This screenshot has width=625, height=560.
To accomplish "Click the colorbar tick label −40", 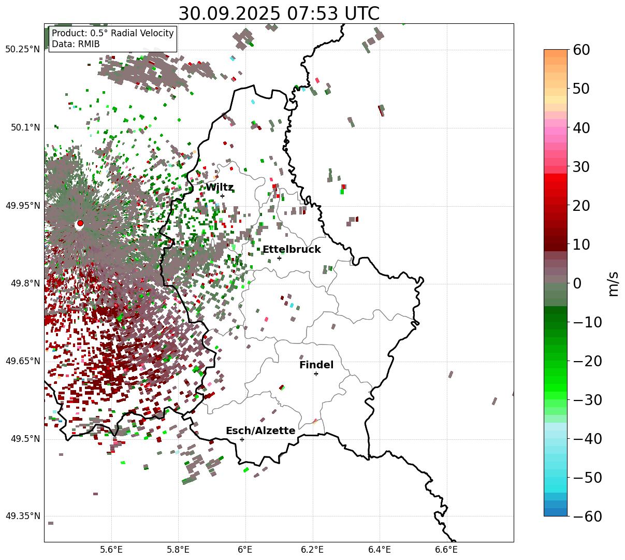I will pyautogui.click(x=587, y=438).
